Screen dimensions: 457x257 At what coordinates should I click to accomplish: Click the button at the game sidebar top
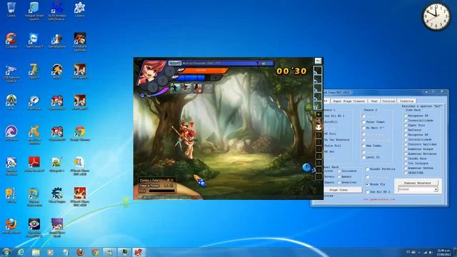point(318,61)
